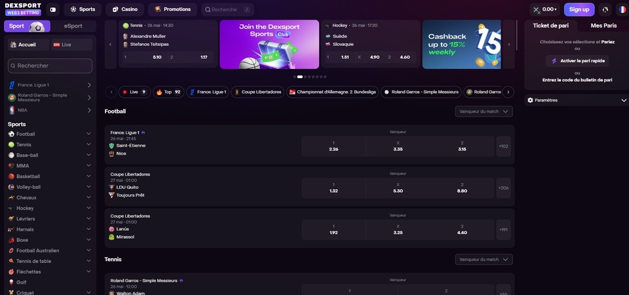Filter by France. Ligue 1 chip
The height and width of the screenshot is (295, 629).
pos(208,92)
